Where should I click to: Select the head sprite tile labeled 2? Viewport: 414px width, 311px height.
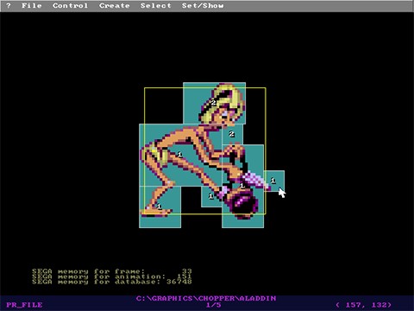pyautogui.click(x=214, y=103)
